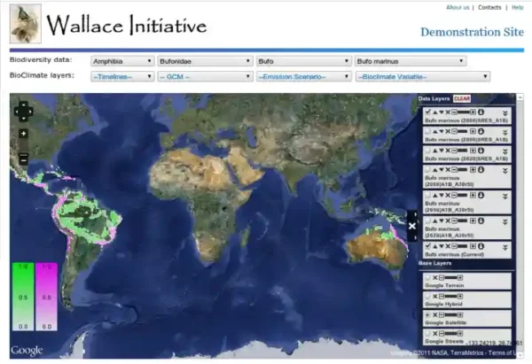This screenshot has width=532, height=364.
Task: Zoom out on the map
Action: [23, 158]
